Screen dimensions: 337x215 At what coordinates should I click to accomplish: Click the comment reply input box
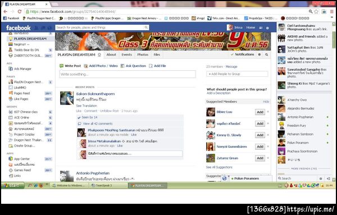pyautogui.click(x=135, y=154)
